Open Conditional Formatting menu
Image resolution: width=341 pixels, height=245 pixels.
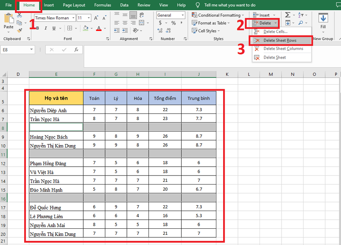point(218,15)
